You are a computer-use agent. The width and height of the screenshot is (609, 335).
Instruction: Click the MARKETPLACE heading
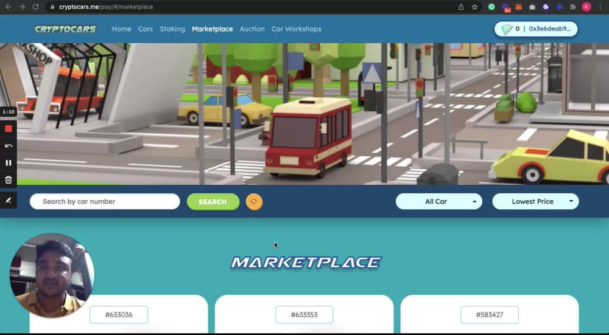click(306, 263)
